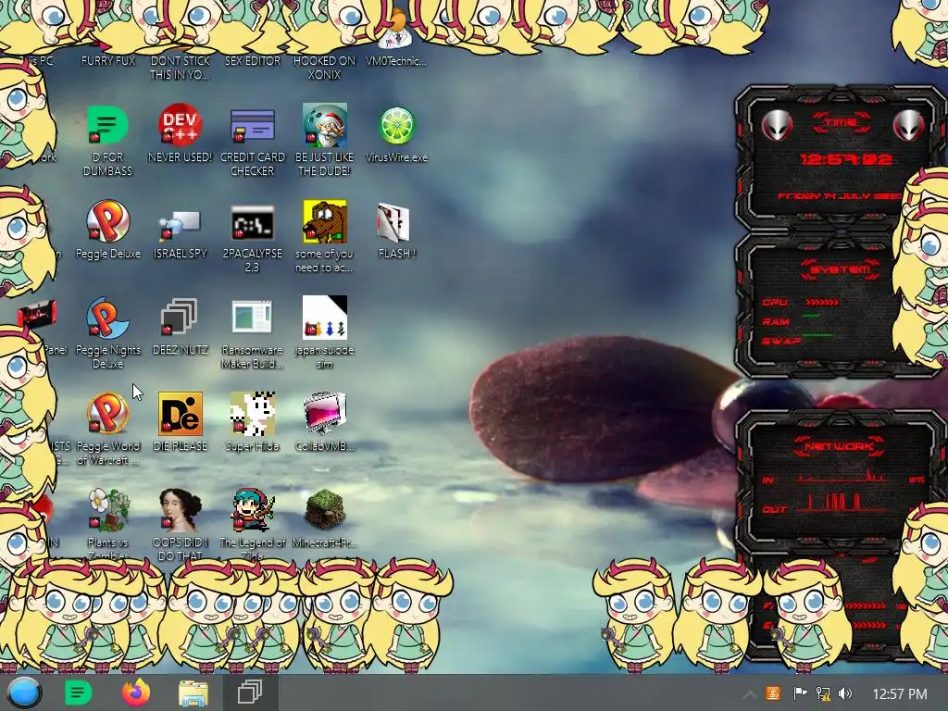The image size is (948, 711).
Task: Select the Ransomware Maker Build icon
Action: coord(252,317)
